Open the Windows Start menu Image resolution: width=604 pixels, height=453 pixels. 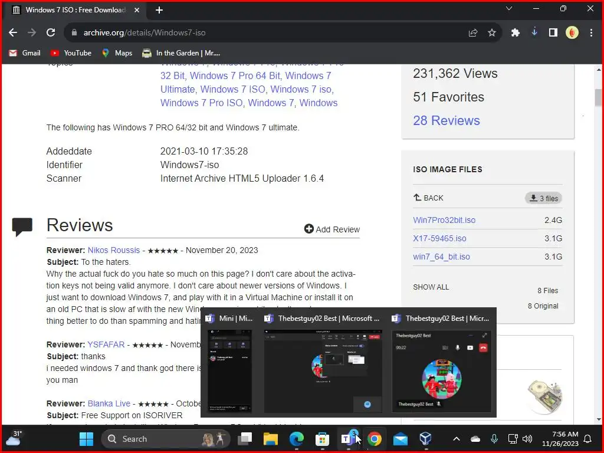[86, 439]
